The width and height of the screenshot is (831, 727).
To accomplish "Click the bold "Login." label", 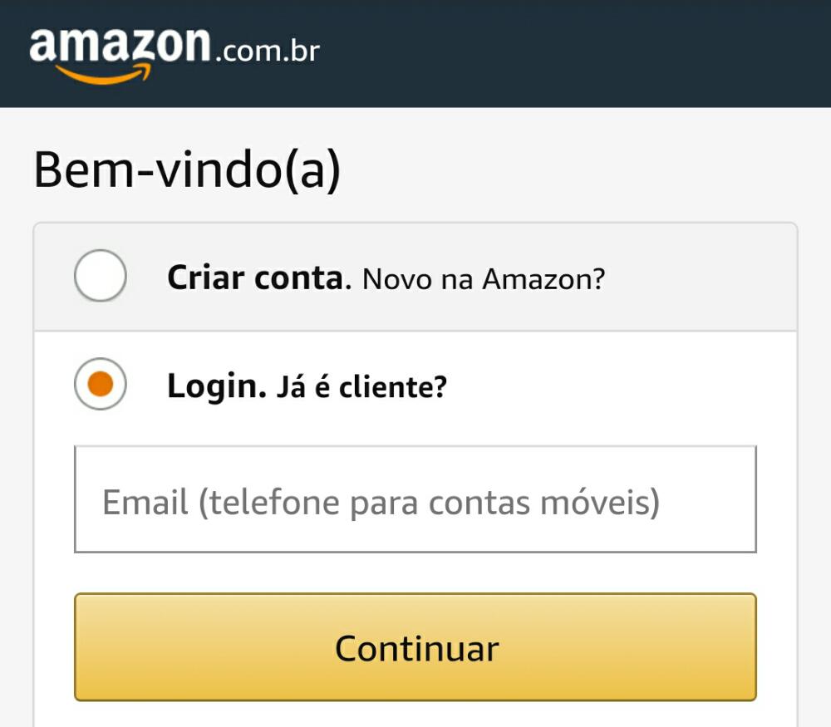I will coord(216,386).
